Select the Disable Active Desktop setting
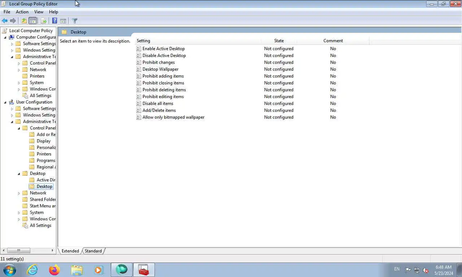The image size is (462, 277). pos(164,56)
